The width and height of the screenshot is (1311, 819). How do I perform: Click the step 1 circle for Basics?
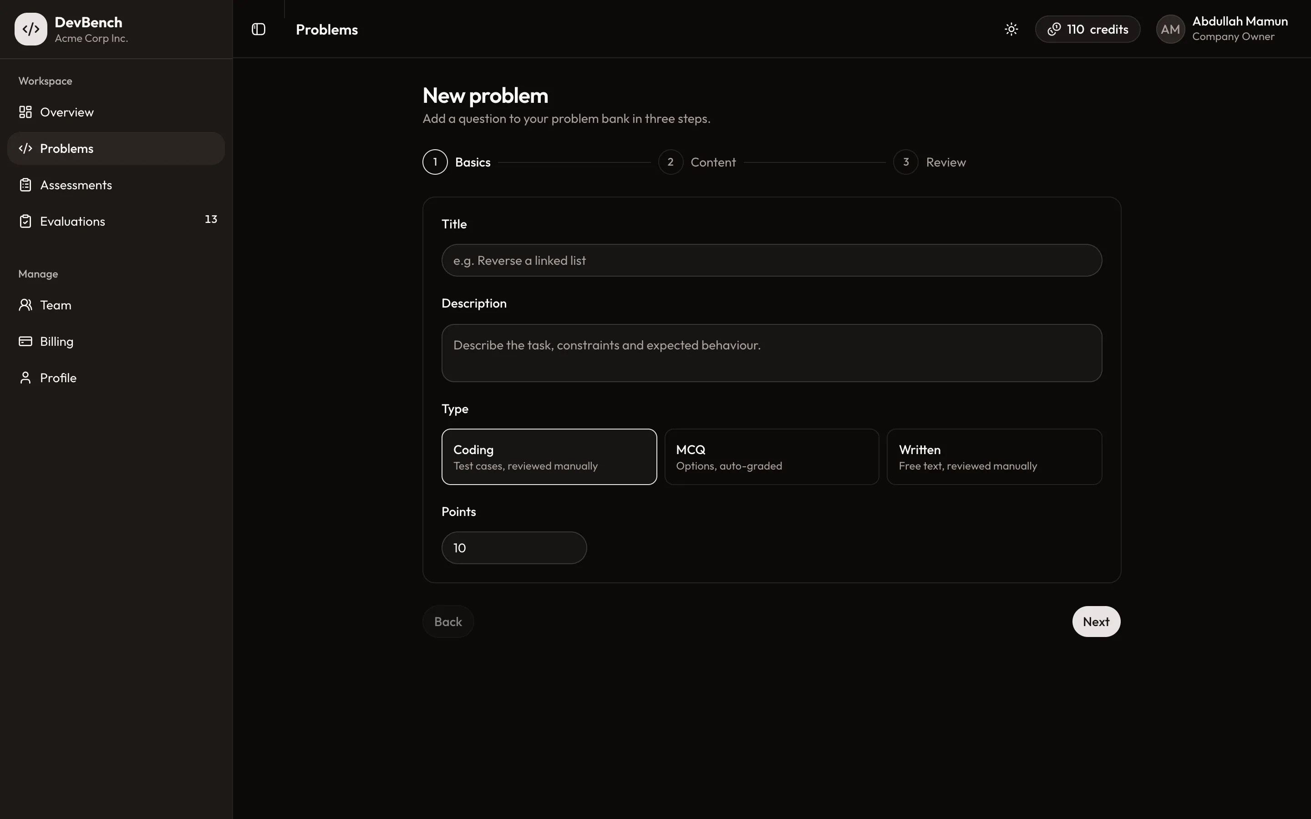point(435,162)
